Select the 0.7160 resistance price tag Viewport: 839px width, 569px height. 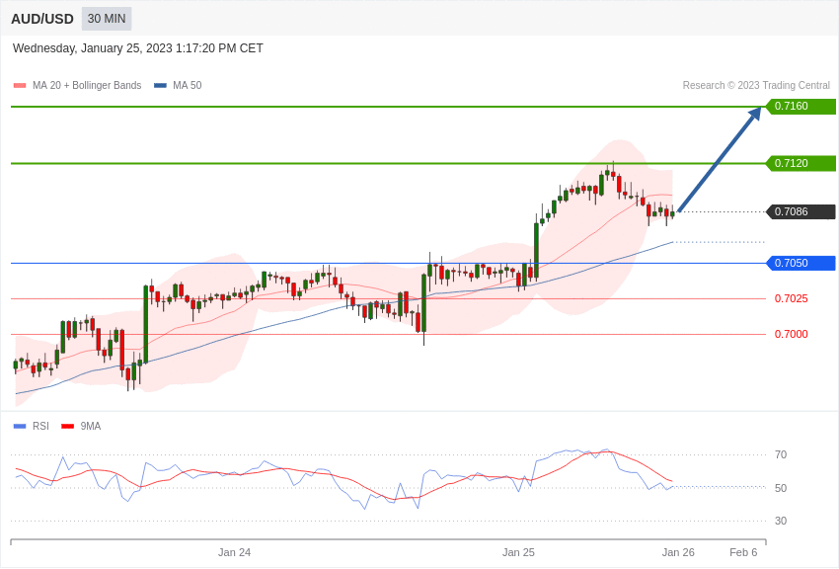point(801,106)
